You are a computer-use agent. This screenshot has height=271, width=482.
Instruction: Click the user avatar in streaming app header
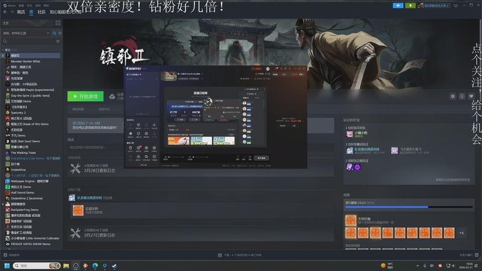click(x=268, y=69)
